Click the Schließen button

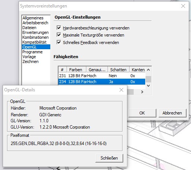click(x=109, y=158)
